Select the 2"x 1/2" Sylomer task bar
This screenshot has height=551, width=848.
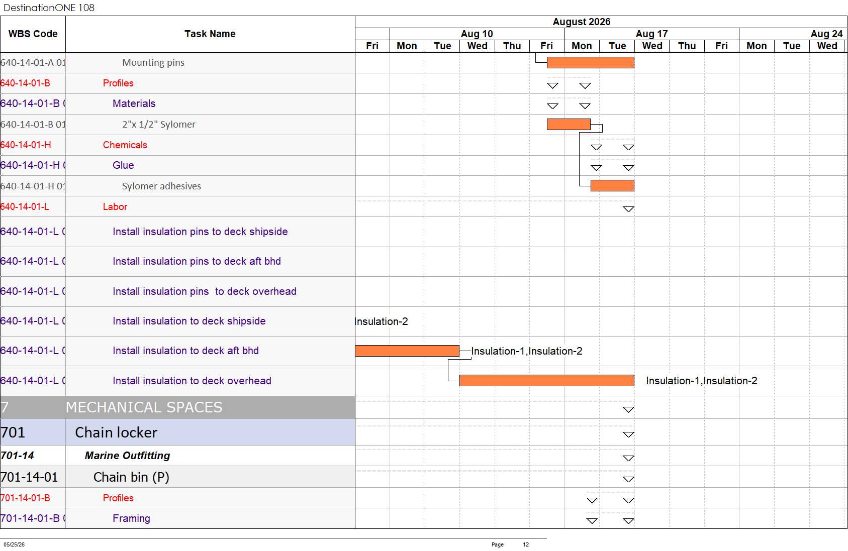(x=569, y=124)
